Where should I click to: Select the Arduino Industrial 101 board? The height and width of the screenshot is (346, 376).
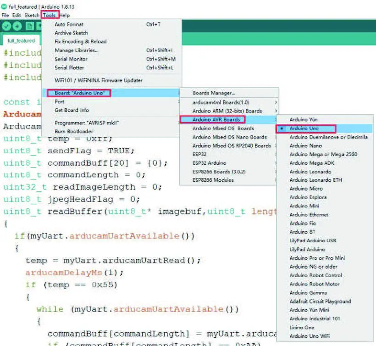coord(325,318)
